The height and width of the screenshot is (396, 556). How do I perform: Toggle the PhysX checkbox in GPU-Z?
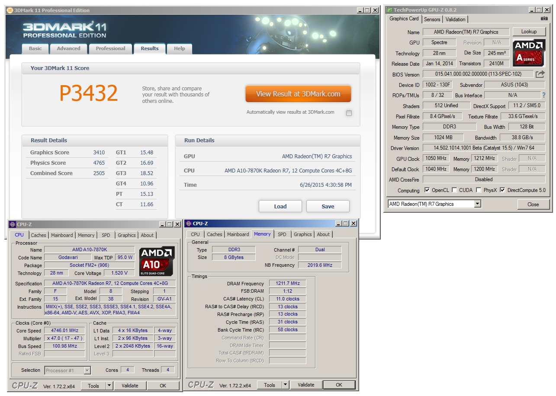479,190
